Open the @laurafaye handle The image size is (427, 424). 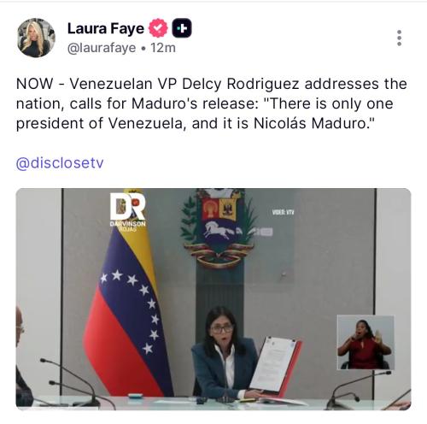pyautogui.click(x=102, y=48)
